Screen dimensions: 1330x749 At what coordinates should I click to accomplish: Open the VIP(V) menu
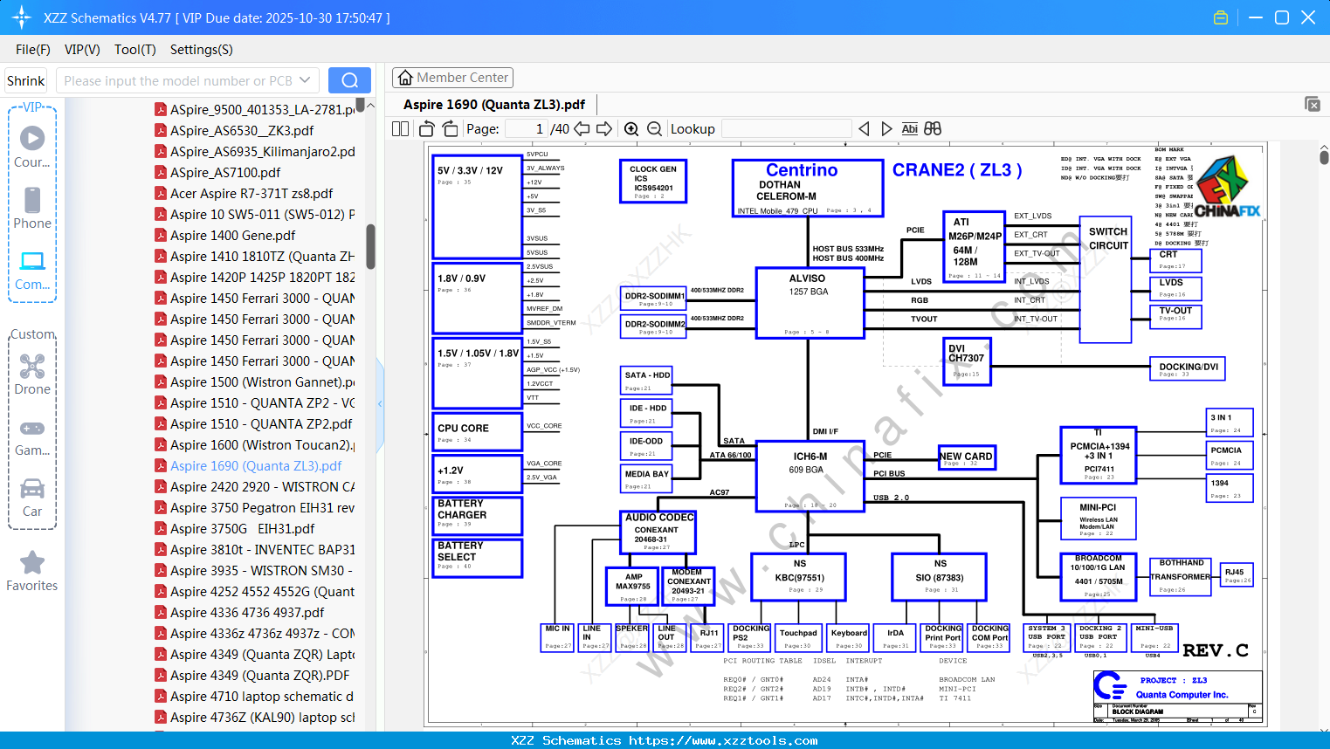click(x=82, y=50)
